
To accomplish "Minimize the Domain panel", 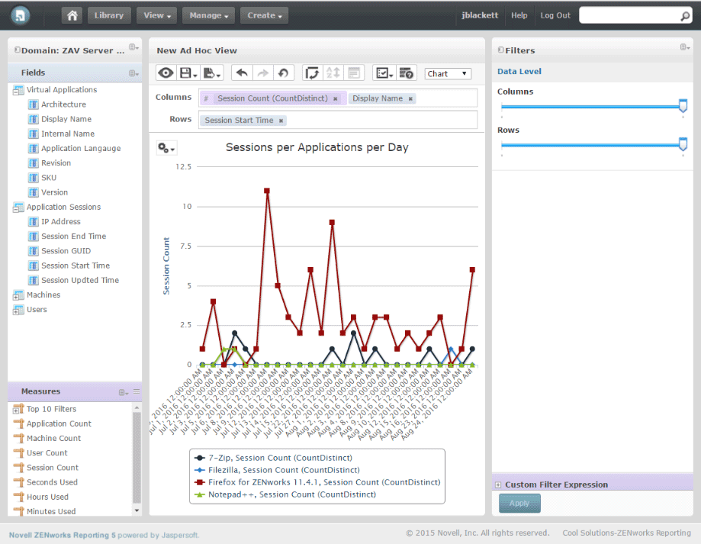I will tap(18, 50).
